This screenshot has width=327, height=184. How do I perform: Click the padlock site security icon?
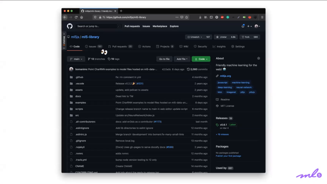coord(100,17)
